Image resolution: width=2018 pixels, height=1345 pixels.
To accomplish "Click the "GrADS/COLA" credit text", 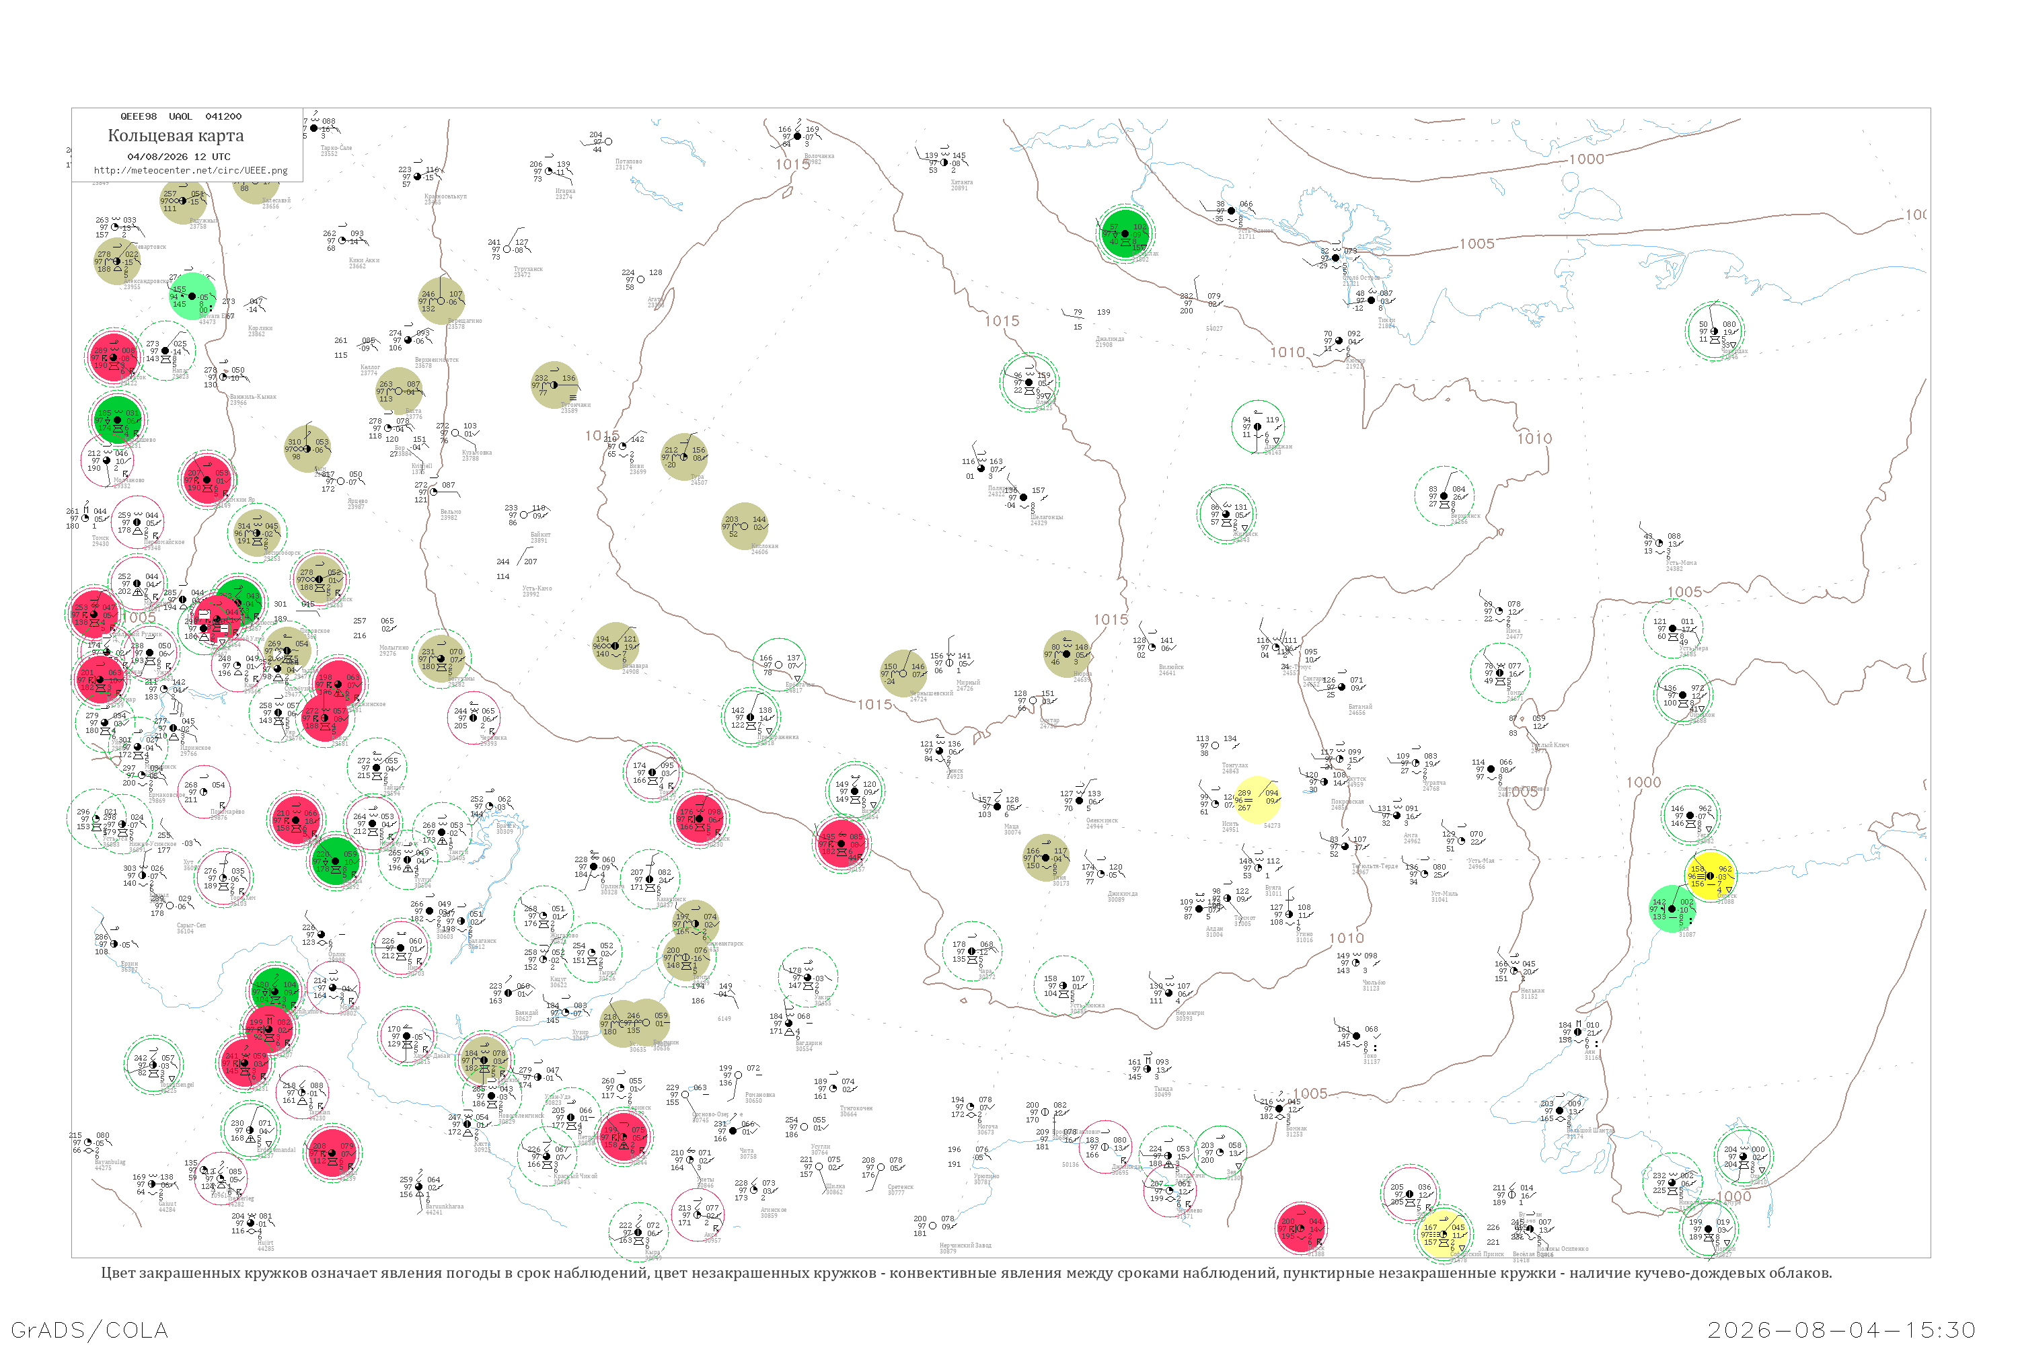I will 89,1330.
